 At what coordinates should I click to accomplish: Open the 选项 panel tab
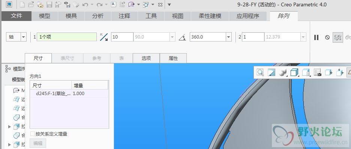click(146, 58)
